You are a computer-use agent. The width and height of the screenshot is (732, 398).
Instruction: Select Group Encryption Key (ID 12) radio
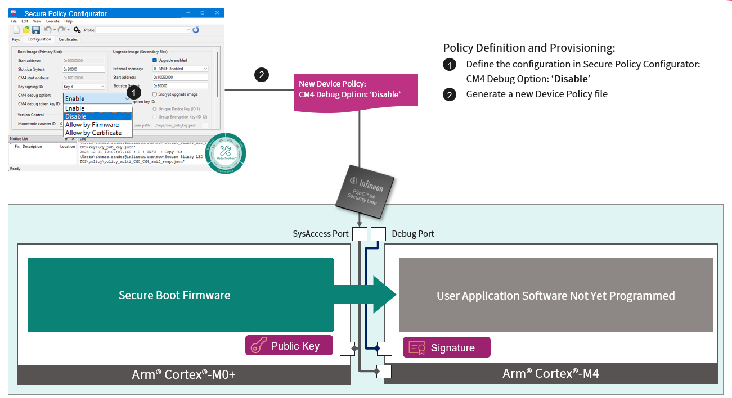[155, 117]
